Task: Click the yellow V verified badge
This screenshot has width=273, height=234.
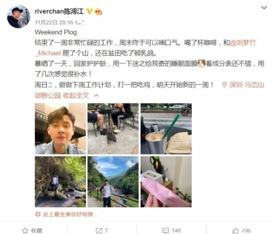Action: pos(90,11)
